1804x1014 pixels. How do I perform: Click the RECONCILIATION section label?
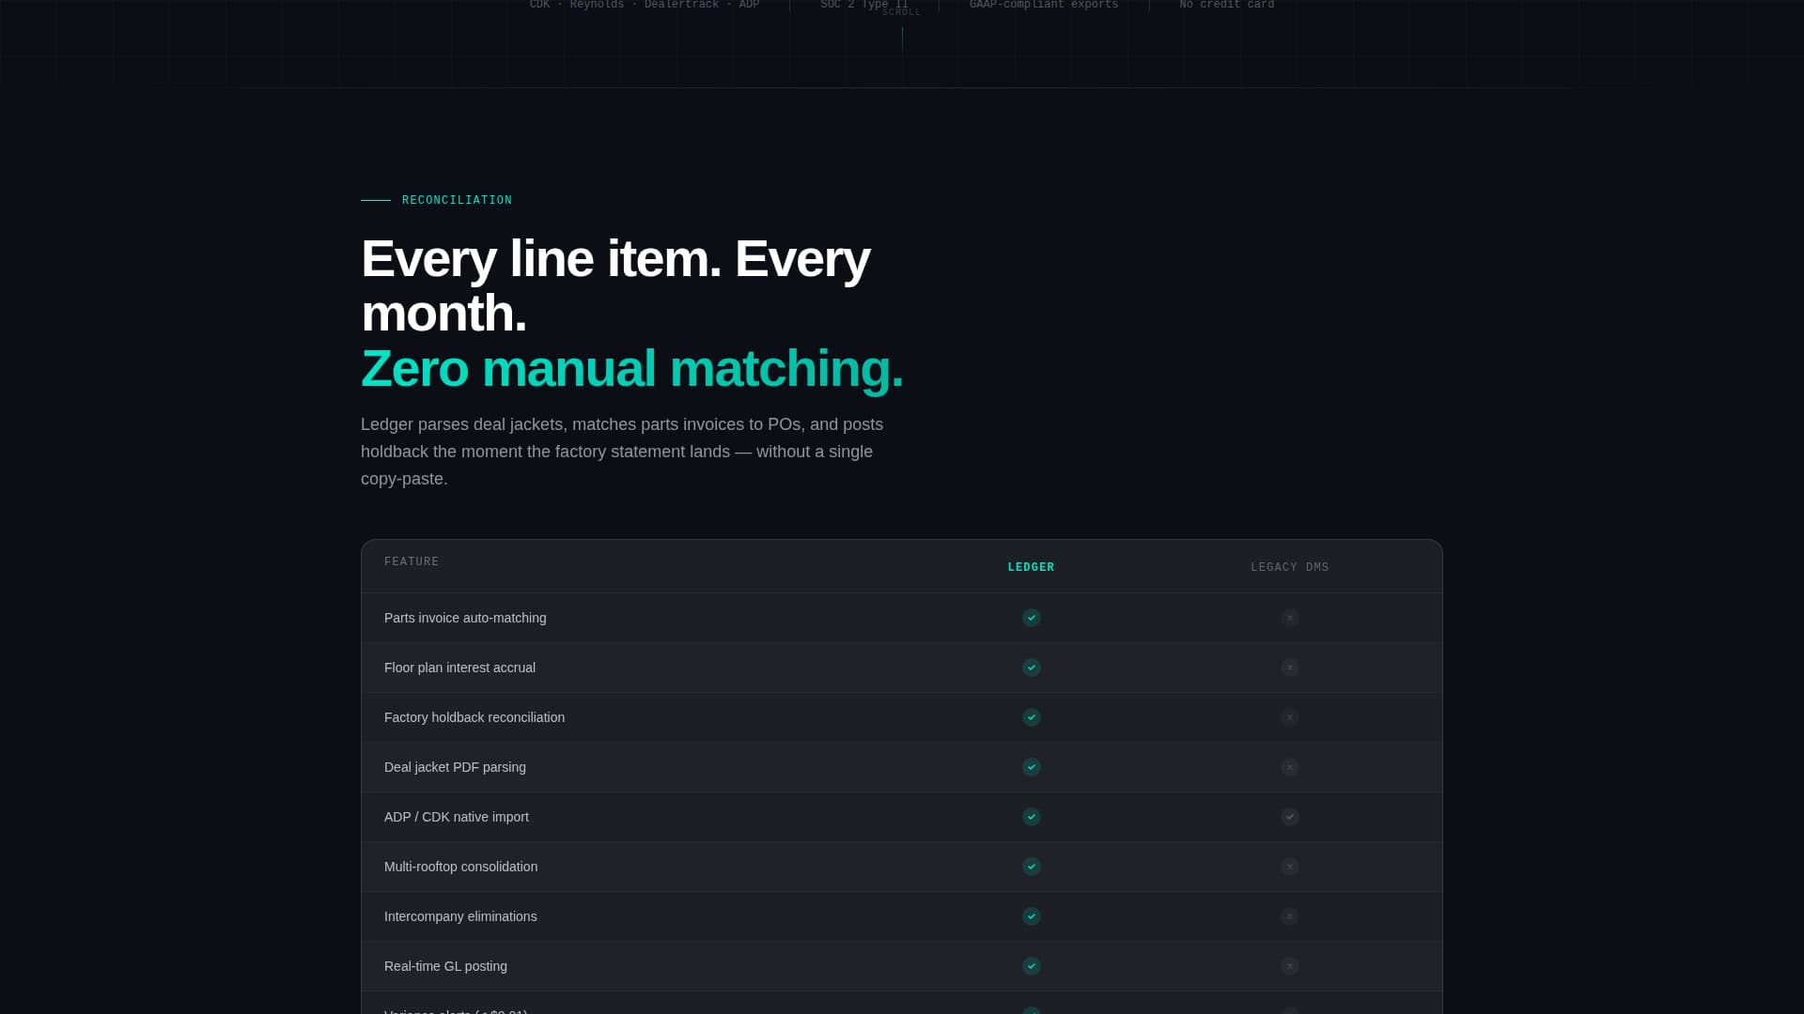(x=457, y=200)
